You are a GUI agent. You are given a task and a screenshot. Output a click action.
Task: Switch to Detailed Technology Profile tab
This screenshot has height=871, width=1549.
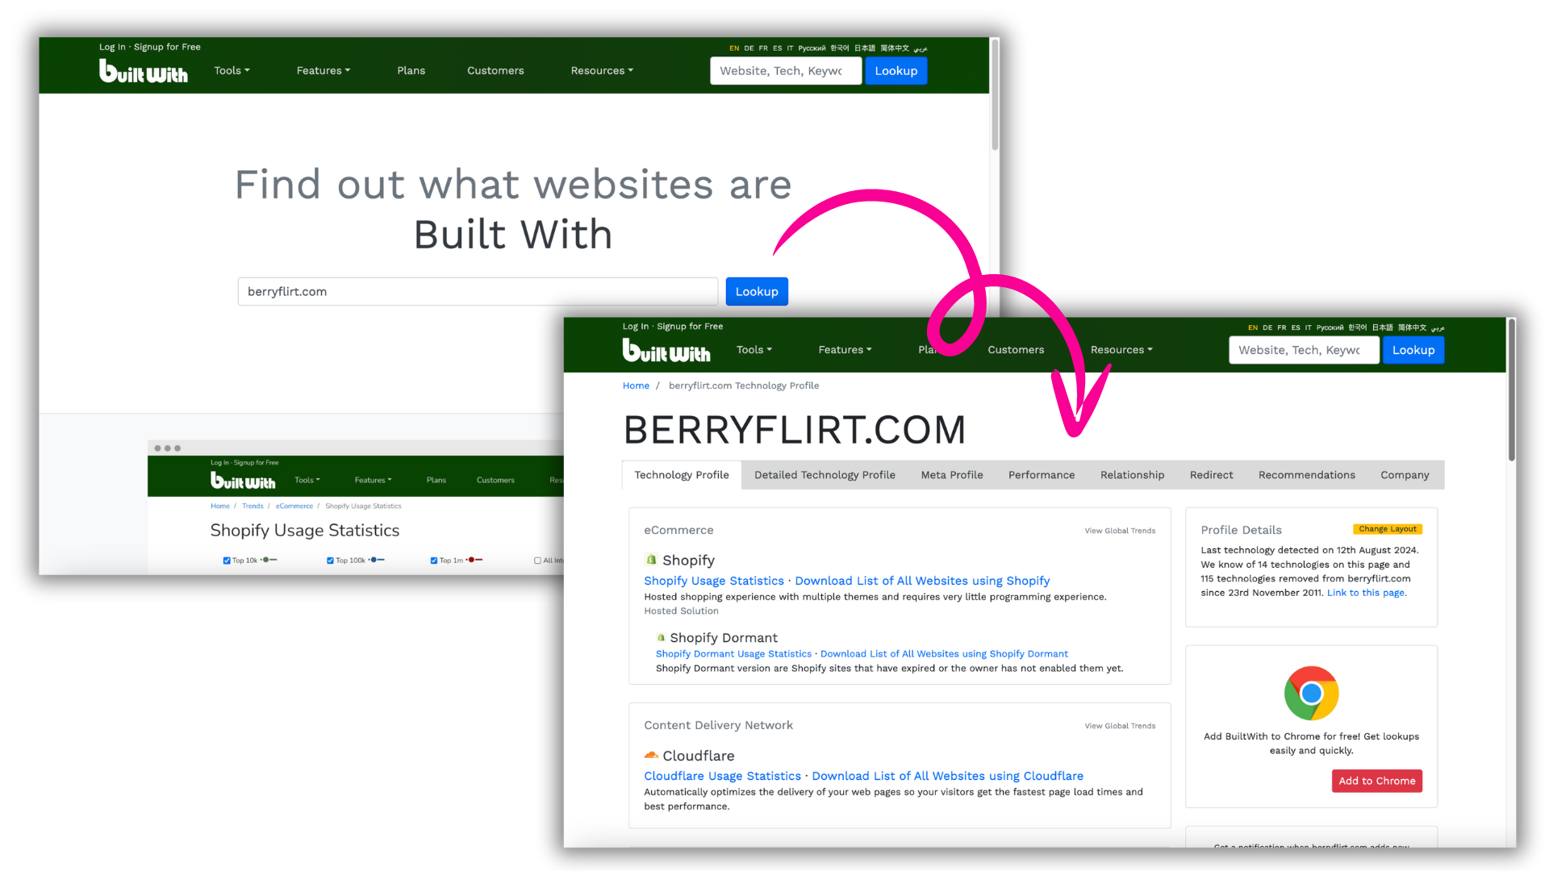tap(825, 474)
